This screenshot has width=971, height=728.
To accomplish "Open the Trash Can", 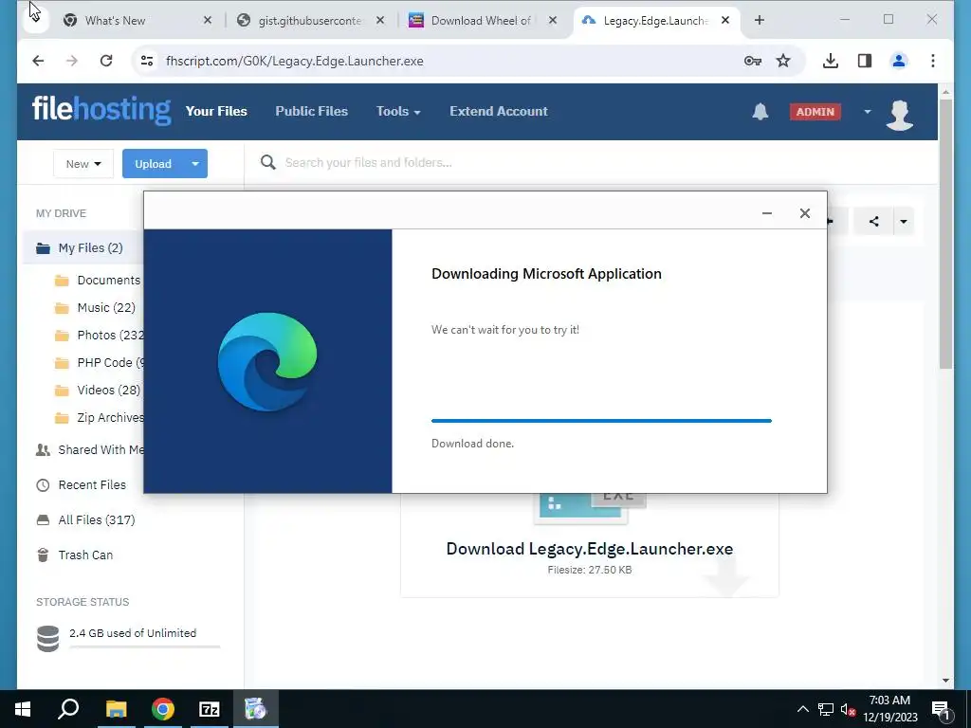I will [75, 555].
